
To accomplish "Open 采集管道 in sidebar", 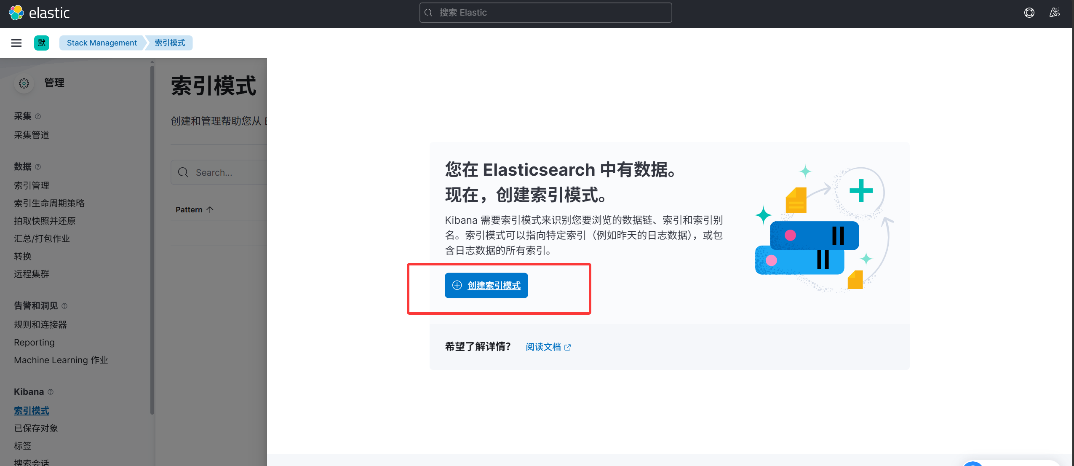I will [32, 135].
